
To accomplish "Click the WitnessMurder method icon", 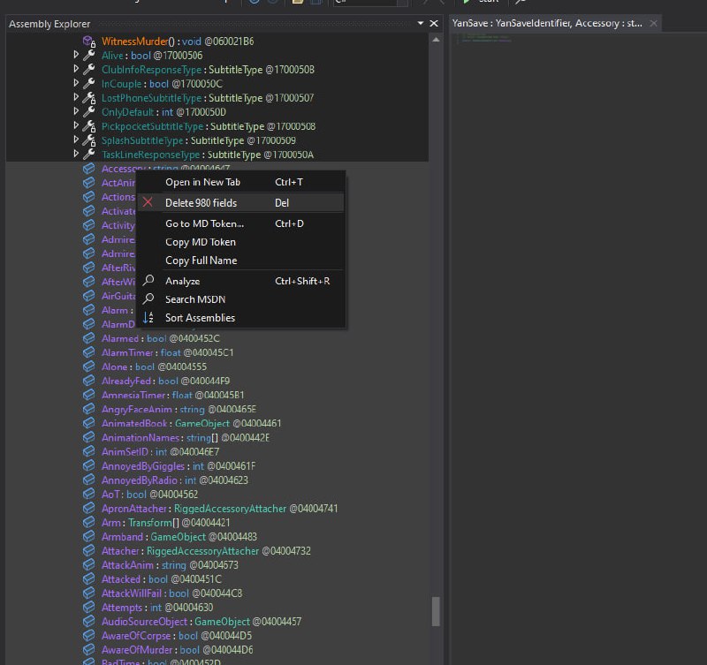I will (x=89, y=42).
